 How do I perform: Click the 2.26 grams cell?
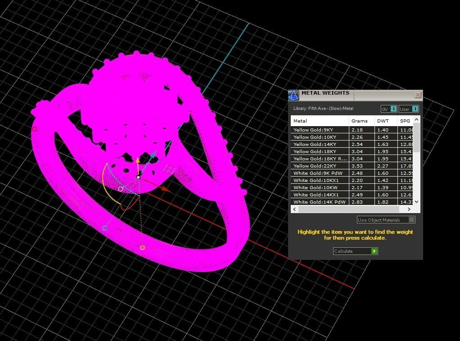click(x=361, y=137)
